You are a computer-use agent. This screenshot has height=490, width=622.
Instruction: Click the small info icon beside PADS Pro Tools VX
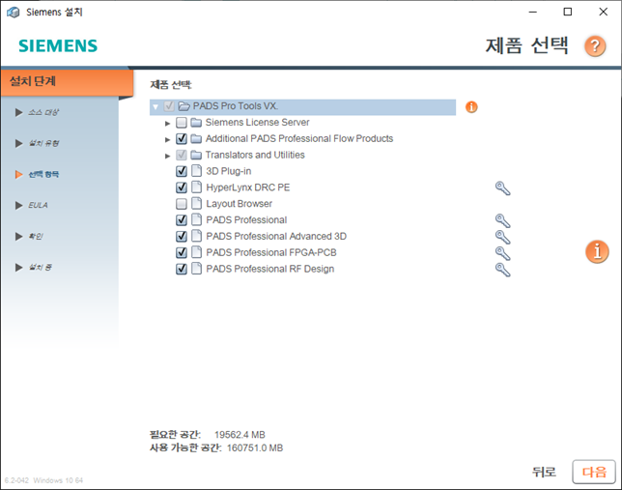click(x=471, y=107)
